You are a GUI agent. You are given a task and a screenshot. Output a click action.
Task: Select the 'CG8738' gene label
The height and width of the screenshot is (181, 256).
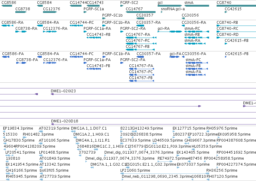pos(23,9)
